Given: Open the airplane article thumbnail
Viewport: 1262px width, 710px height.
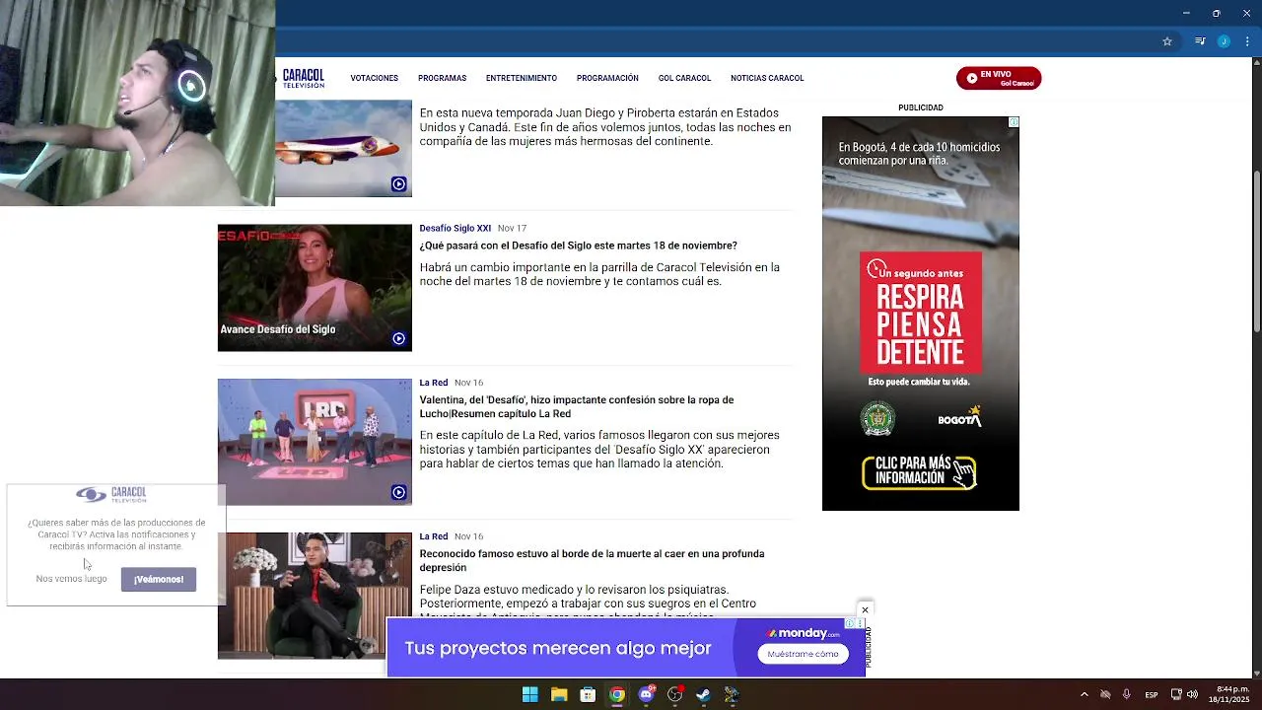Looking at the screenshot, I should pyautogui.click(x=343, y=148).
